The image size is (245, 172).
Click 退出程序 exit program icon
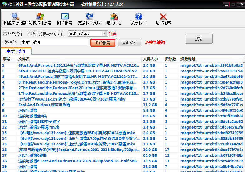(x=163, y=19)
